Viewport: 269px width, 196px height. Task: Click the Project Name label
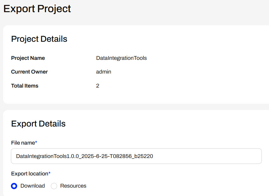pos(28,58)
